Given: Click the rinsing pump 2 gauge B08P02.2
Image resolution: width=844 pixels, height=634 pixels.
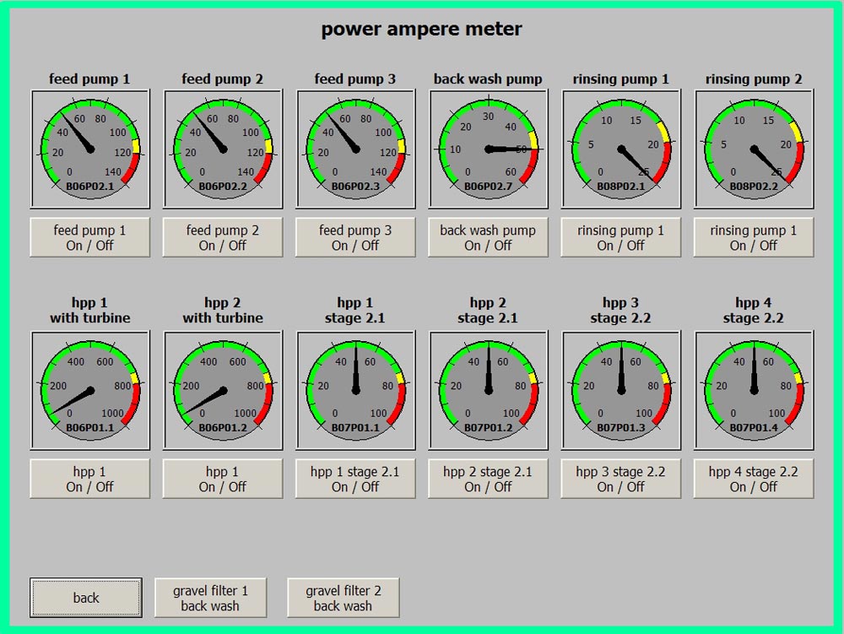Looking at the screenshot, I should 754,149.
